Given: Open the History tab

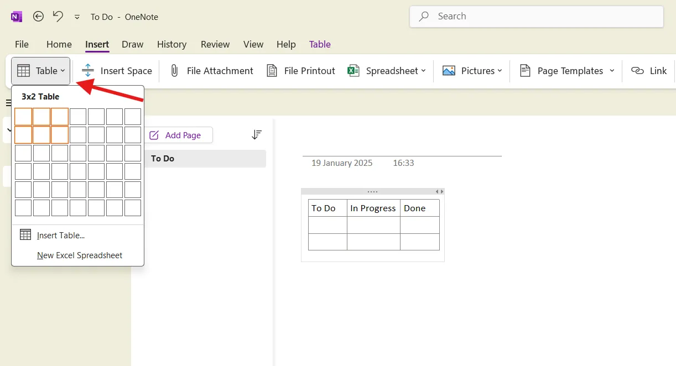Looking at the screenshot, I should coord(171,44).
